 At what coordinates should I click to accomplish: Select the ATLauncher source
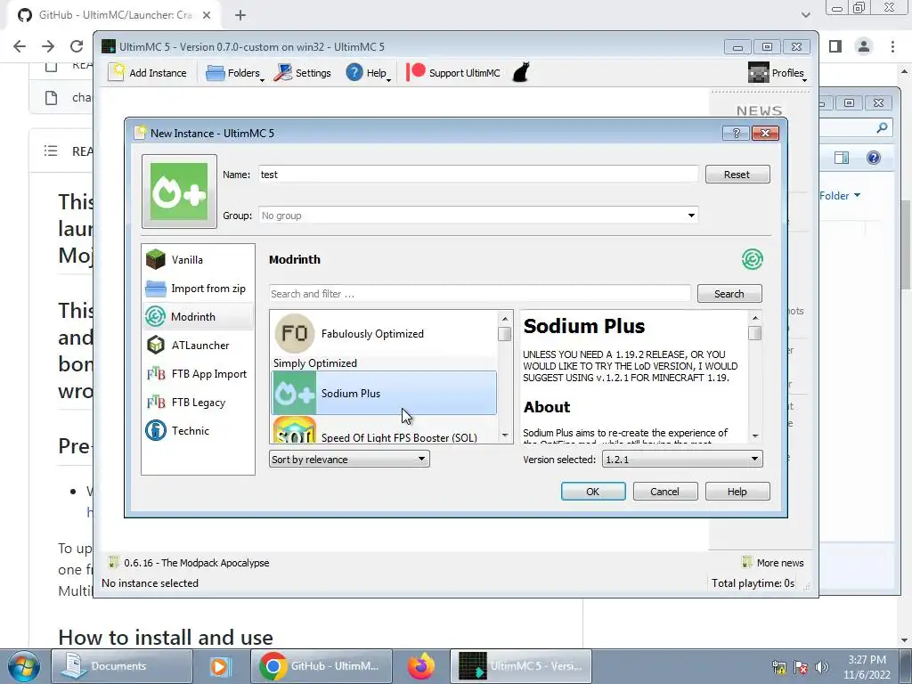point(198,346)
